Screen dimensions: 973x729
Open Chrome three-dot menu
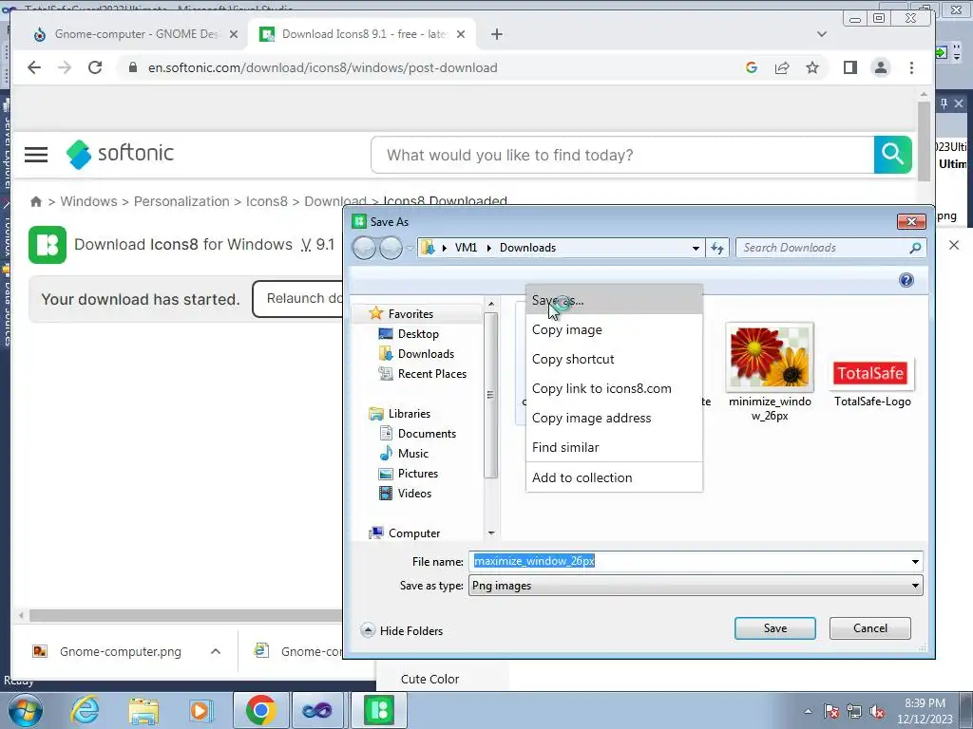point(911,67)
